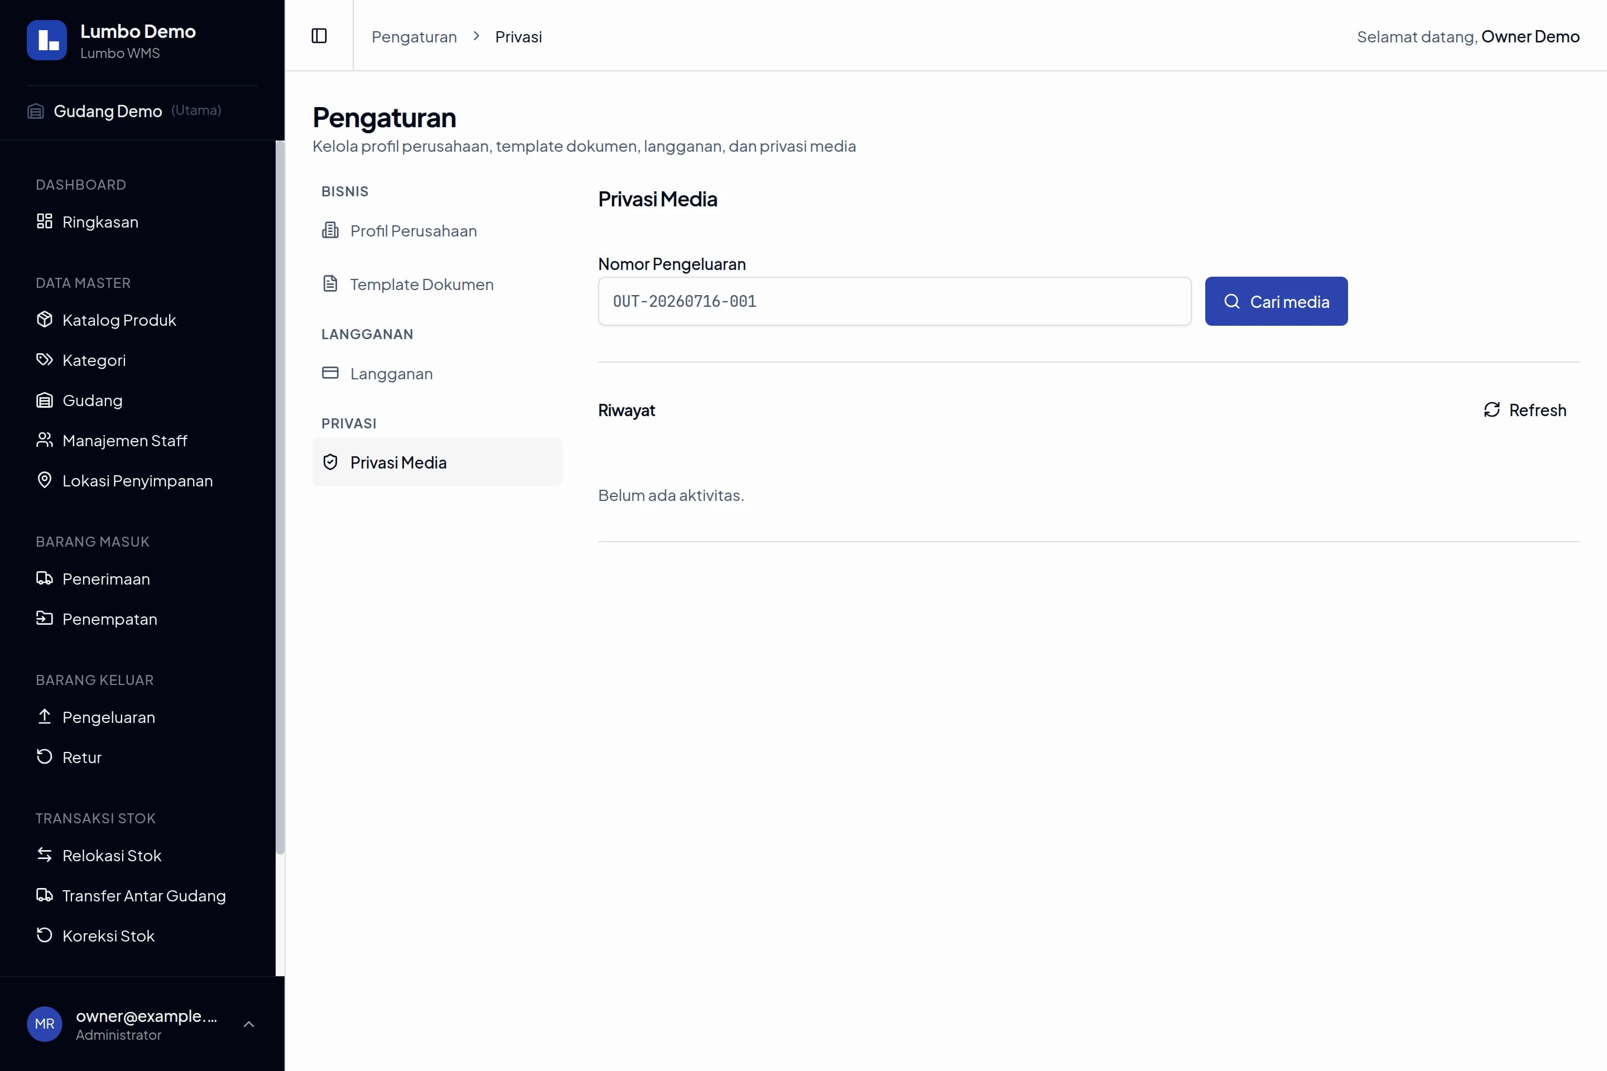Click the Template Dokumen file icon

(330, 283)
